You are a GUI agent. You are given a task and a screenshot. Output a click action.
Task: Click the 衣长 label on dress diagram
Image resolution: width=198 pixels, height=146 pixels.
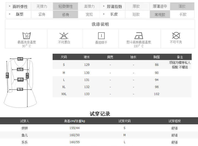pos(27,76)
